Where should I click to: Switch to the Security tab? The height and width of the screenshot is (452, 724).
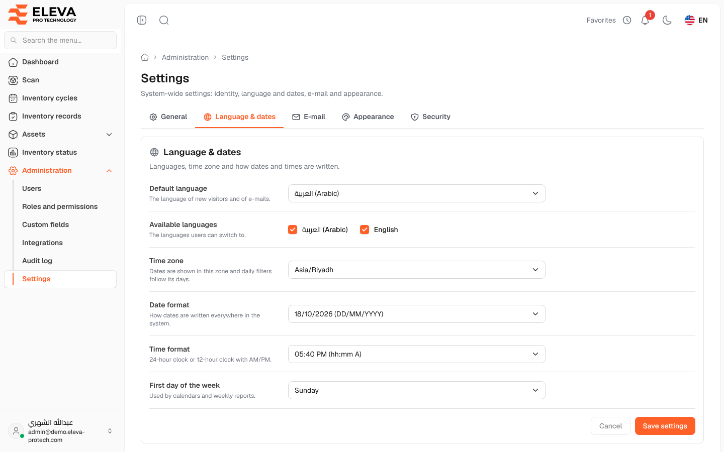(x=430, y=117)
